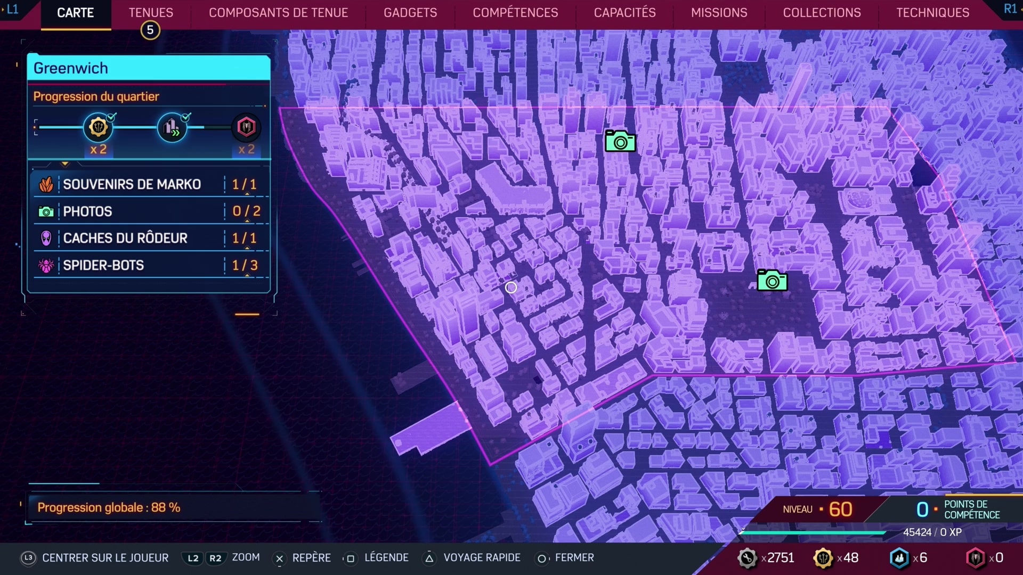The width and height of the screenshot is (1023, 575).
Task: Click the tech parts currency icon x2751
Action: (747, 558)
